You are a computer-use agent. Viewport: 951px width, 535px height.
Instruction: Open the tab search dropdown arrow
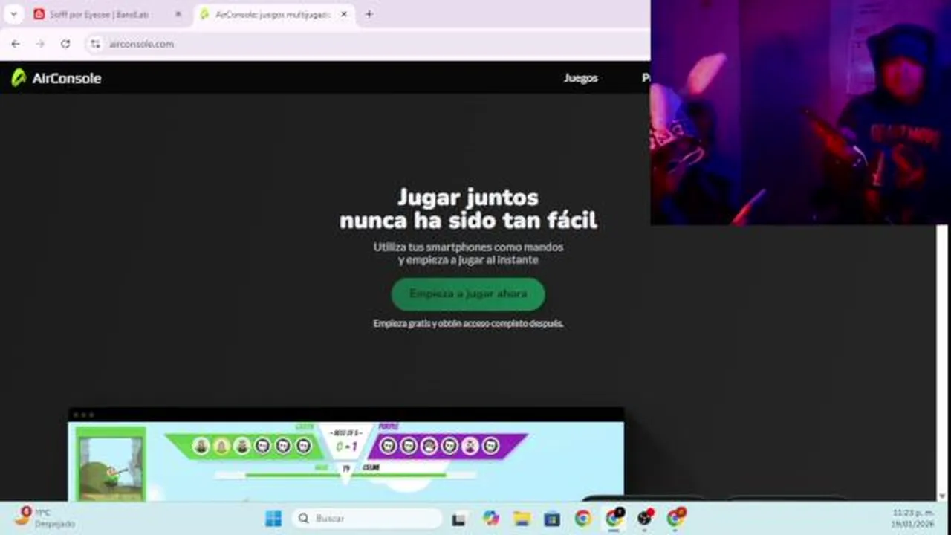pyautogui.click(x=13, y=14)
